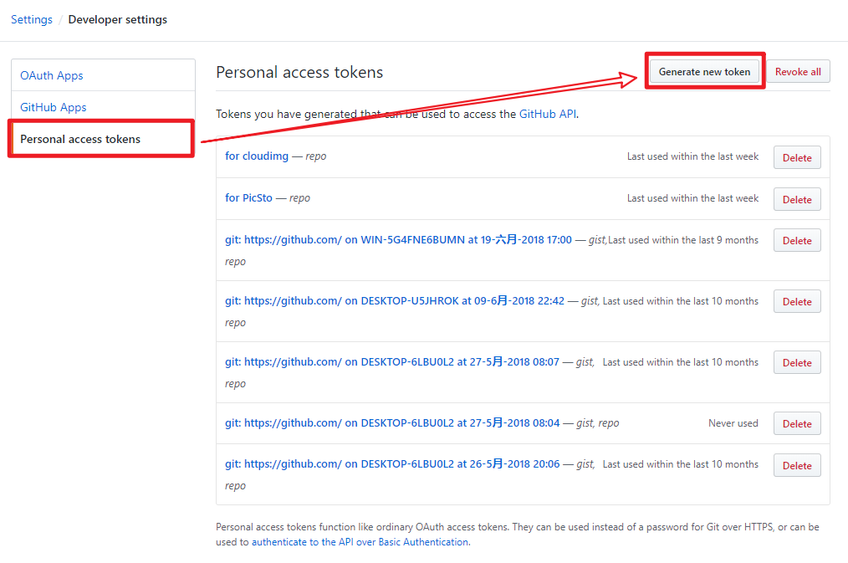Open 'authenticate to the API over Basic Authentication' link
Image resolution: width=848 pixels, height=563 pixels.
pos(360,542)
